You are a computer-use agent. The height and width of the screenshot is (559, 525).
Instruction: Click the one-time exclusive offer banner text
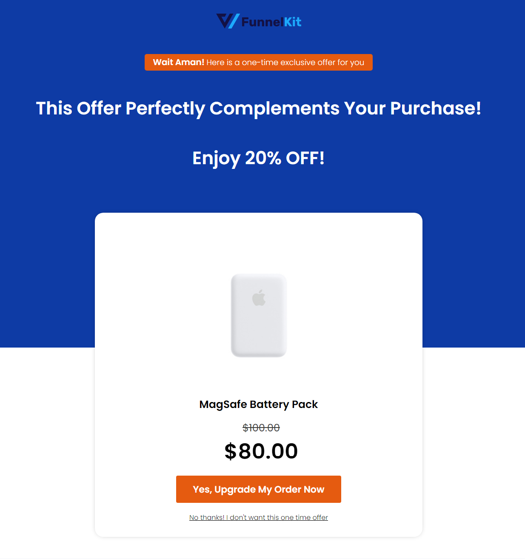click(285, 63)
